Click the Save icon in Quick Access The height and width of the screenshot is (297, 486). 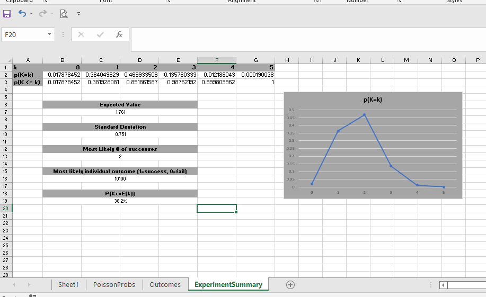pos(7,12)
